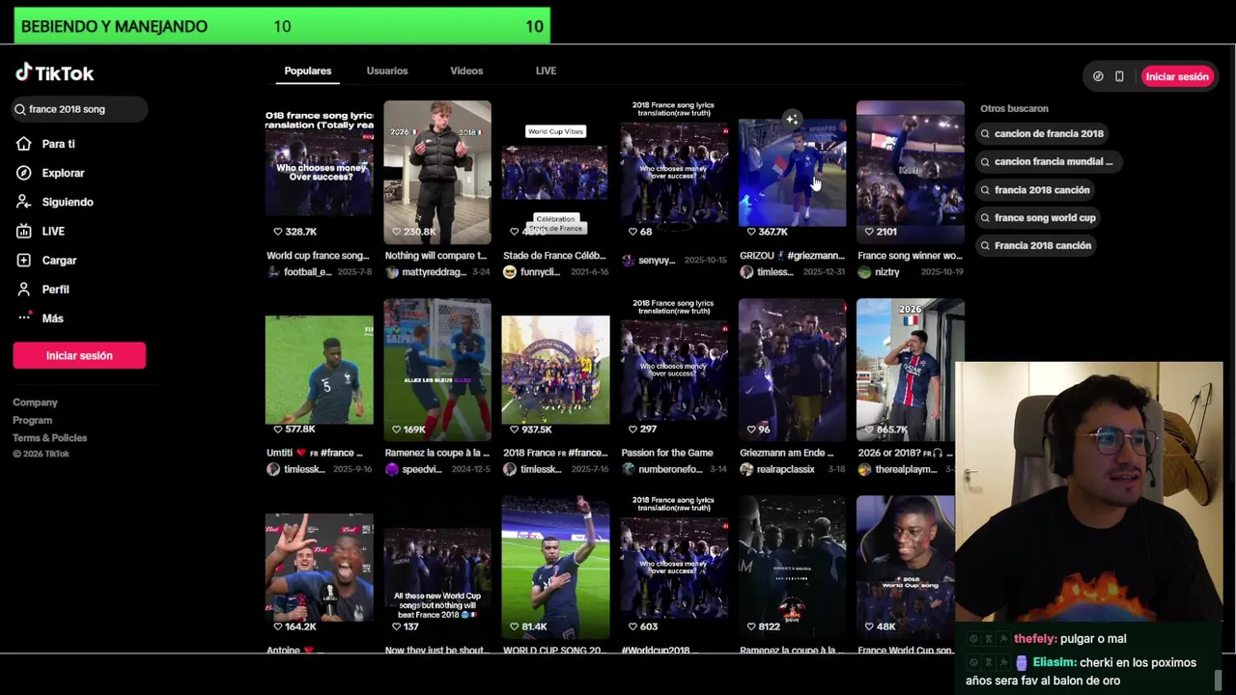Go to the Siguiendo page
The image size is (1236, 695).
[54, 202]
